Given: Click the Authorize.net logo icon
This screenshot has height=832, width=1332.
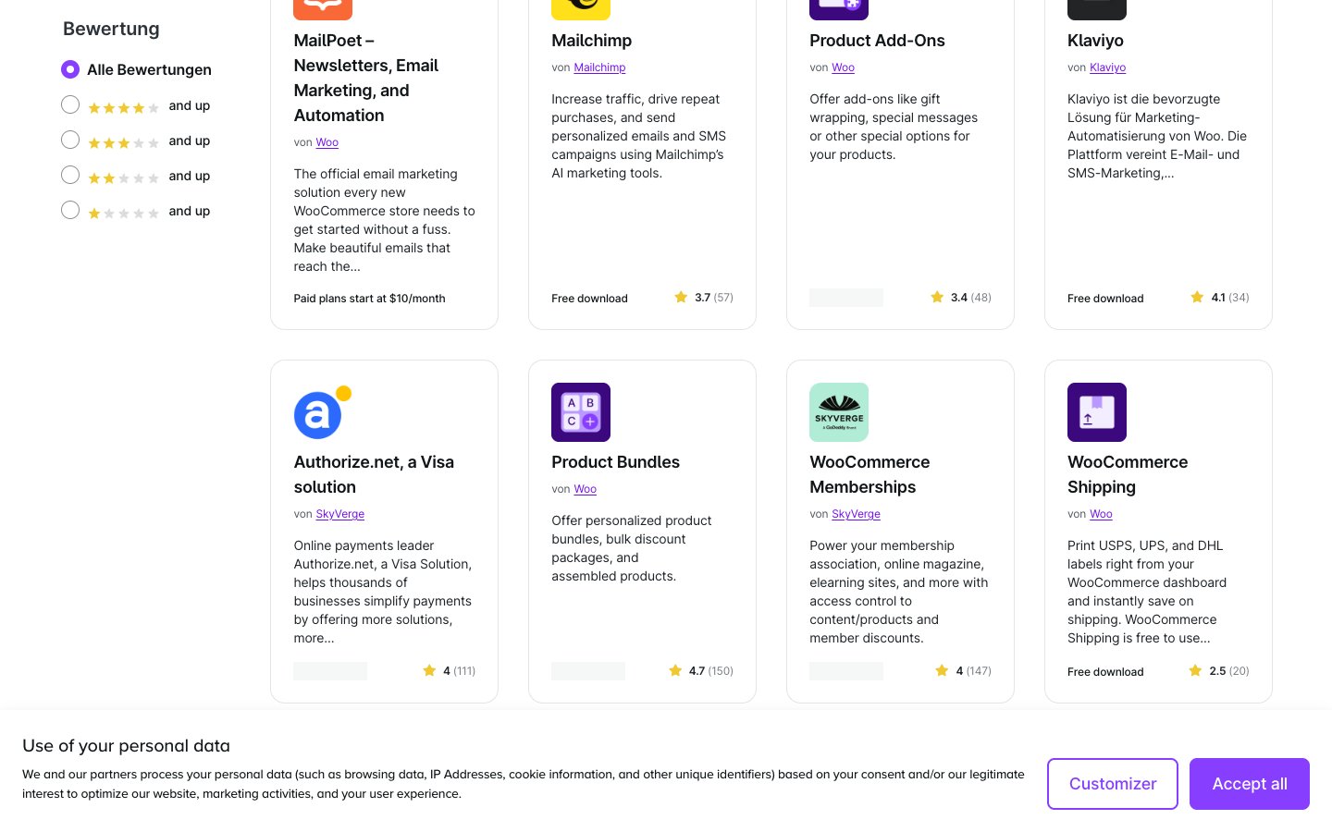Looking at the screenshot, I should (x=318, y=414).
